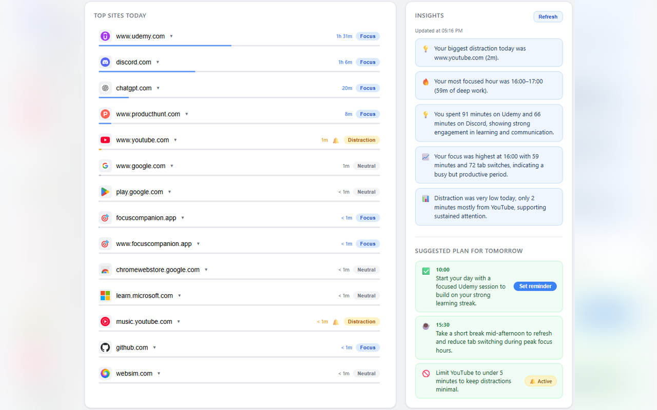Image resolution: width=657 pixels, height=410 pixels.
Task: Click the lightbulb icon on the Udemy and Discord insight
Action: [426, 115]
